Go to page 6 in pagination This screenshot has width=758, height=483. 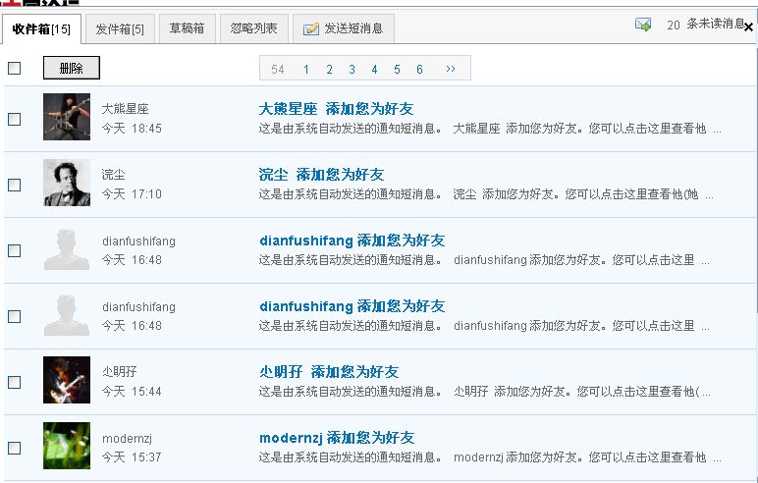click(419, 70)
